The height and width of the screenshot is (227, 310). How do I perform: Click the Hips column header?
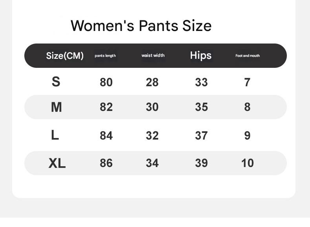(201, 55)
